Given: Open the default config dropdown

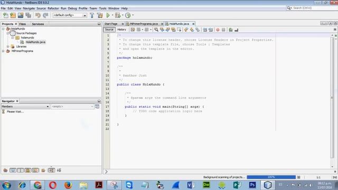Looking at the screenshot, I should [70, 15].
